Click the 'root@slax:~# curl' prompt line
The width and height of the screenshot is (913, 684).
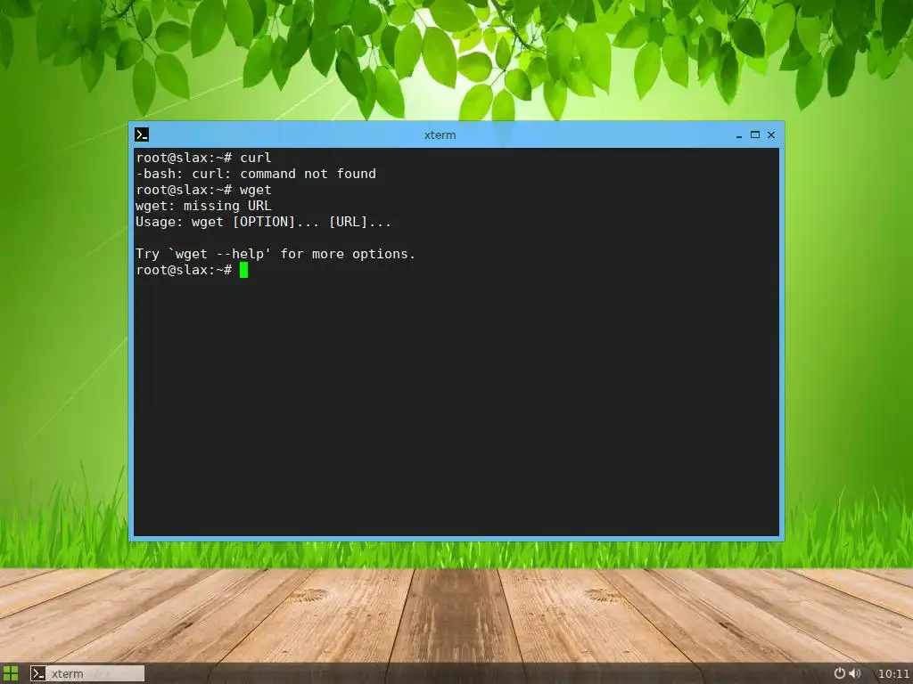(203, 158)
